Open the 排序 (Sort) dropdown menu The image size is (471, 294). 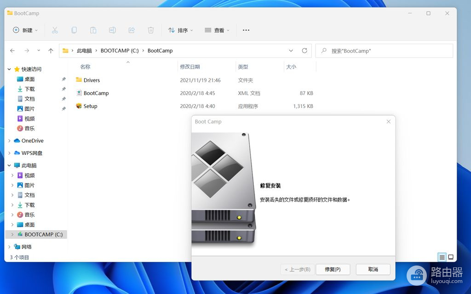(180, 30)
